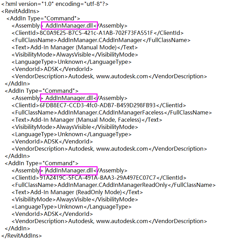Click the text "Add-In Manager (Manual Mode)"
The width and height of the screenshot is (229, 240).
click(73, 48)
